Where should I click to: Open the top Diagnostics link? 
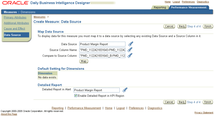click(x=203, y=2)
